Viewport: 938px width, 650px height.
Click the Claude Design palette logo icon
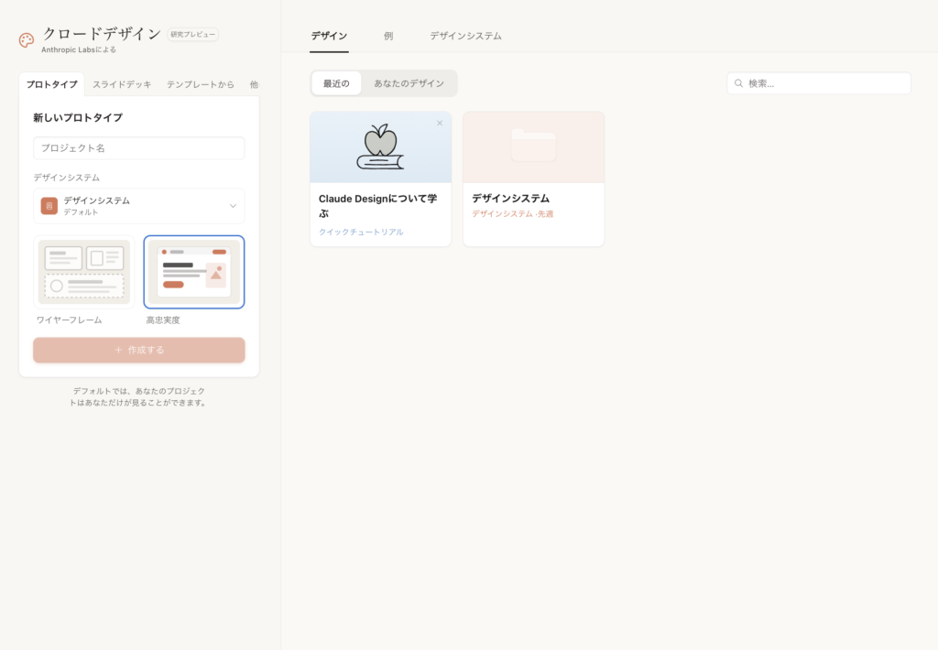[27, 40]
